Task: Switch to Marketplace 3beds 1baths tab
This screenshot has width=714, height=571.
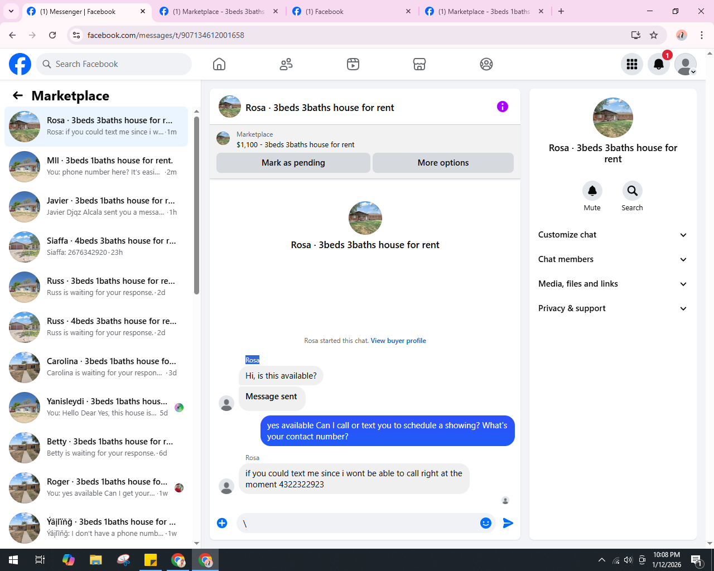Action: point(484,11)
